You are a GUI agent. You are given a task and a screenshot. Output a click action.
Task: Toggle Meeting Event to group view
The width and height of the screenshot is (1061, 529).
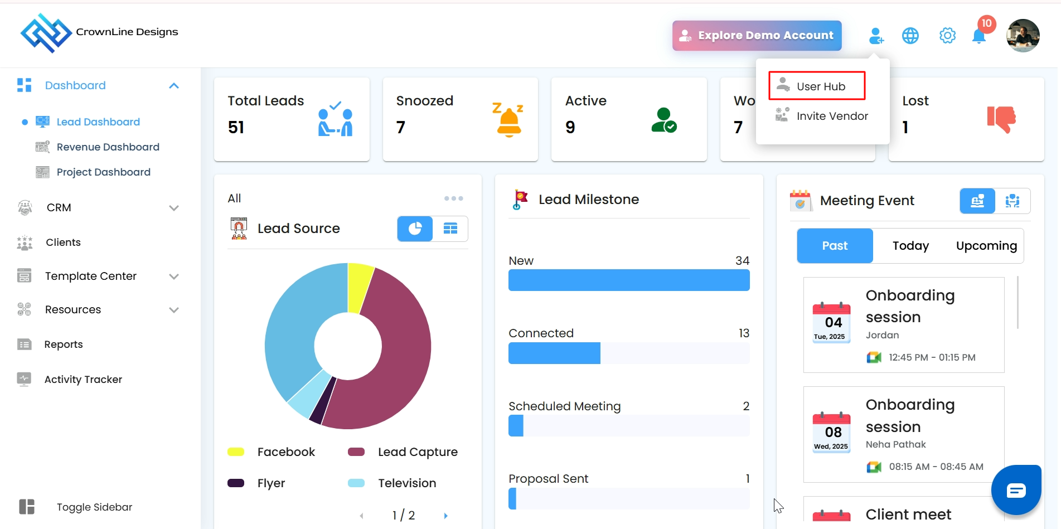coord(1012,201)
